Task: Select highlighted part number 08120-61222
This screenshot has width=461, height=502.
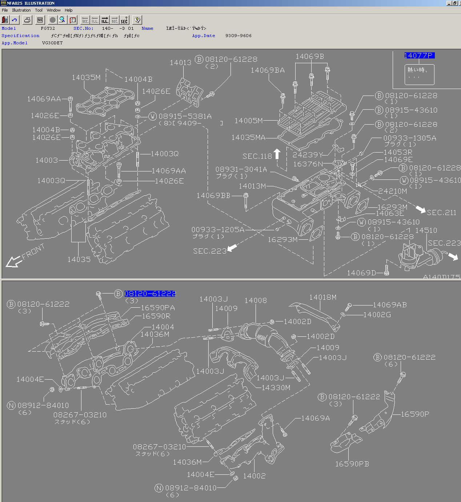Action: click(150, 293)
